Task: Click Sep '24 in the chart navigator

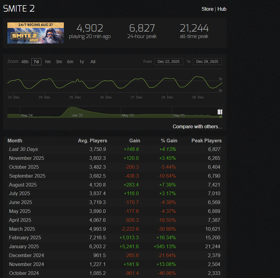Action: pos(27,115)
